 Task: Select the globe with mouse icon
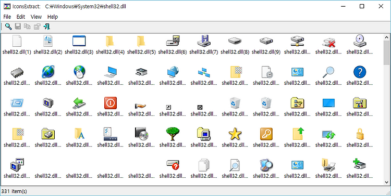[79, 72]
